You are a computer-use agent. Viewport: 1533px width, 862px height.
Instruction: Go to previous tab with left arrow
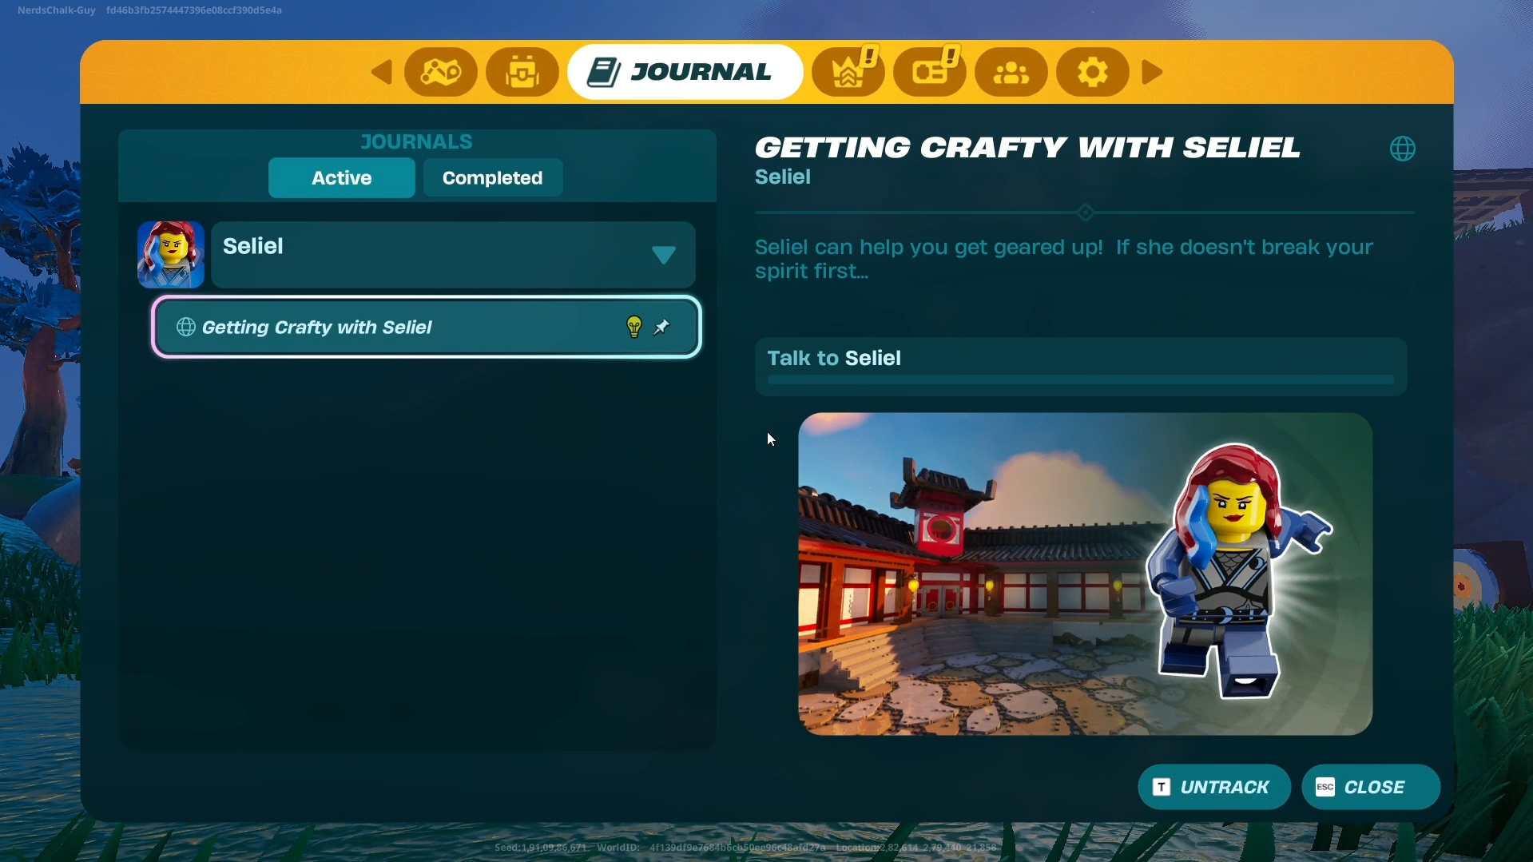tap(382, 73)
